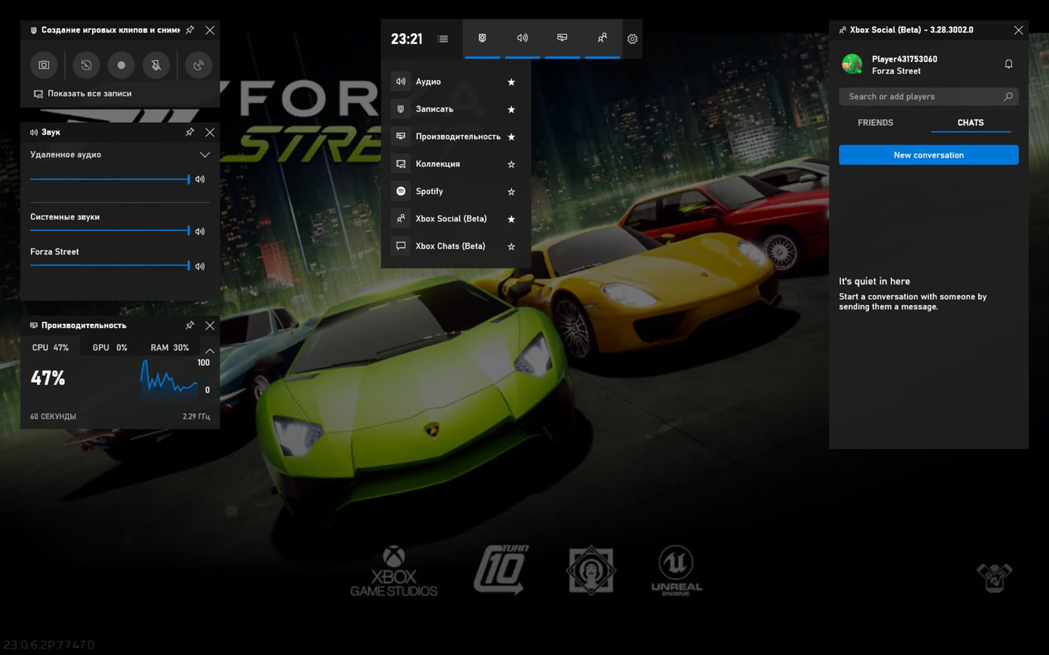
Task: Close the Xbox Social widget
Action: tap(1018, 30)
